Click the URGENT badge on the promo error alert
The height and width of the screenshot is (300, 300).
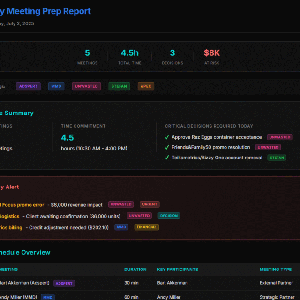pos(150,204)
